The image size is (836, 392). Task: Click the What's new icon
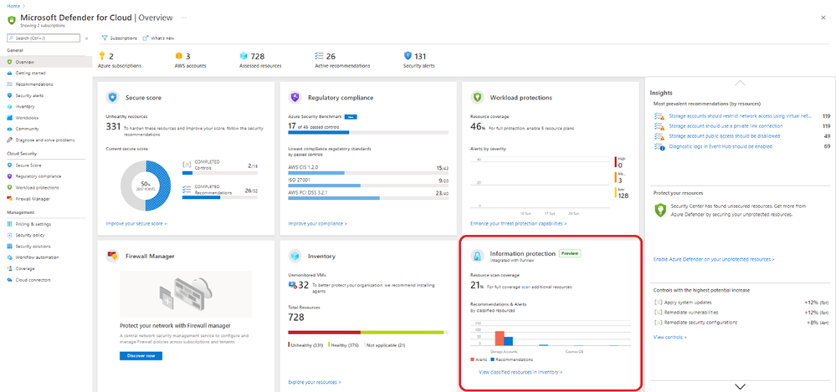coord(145,38)
